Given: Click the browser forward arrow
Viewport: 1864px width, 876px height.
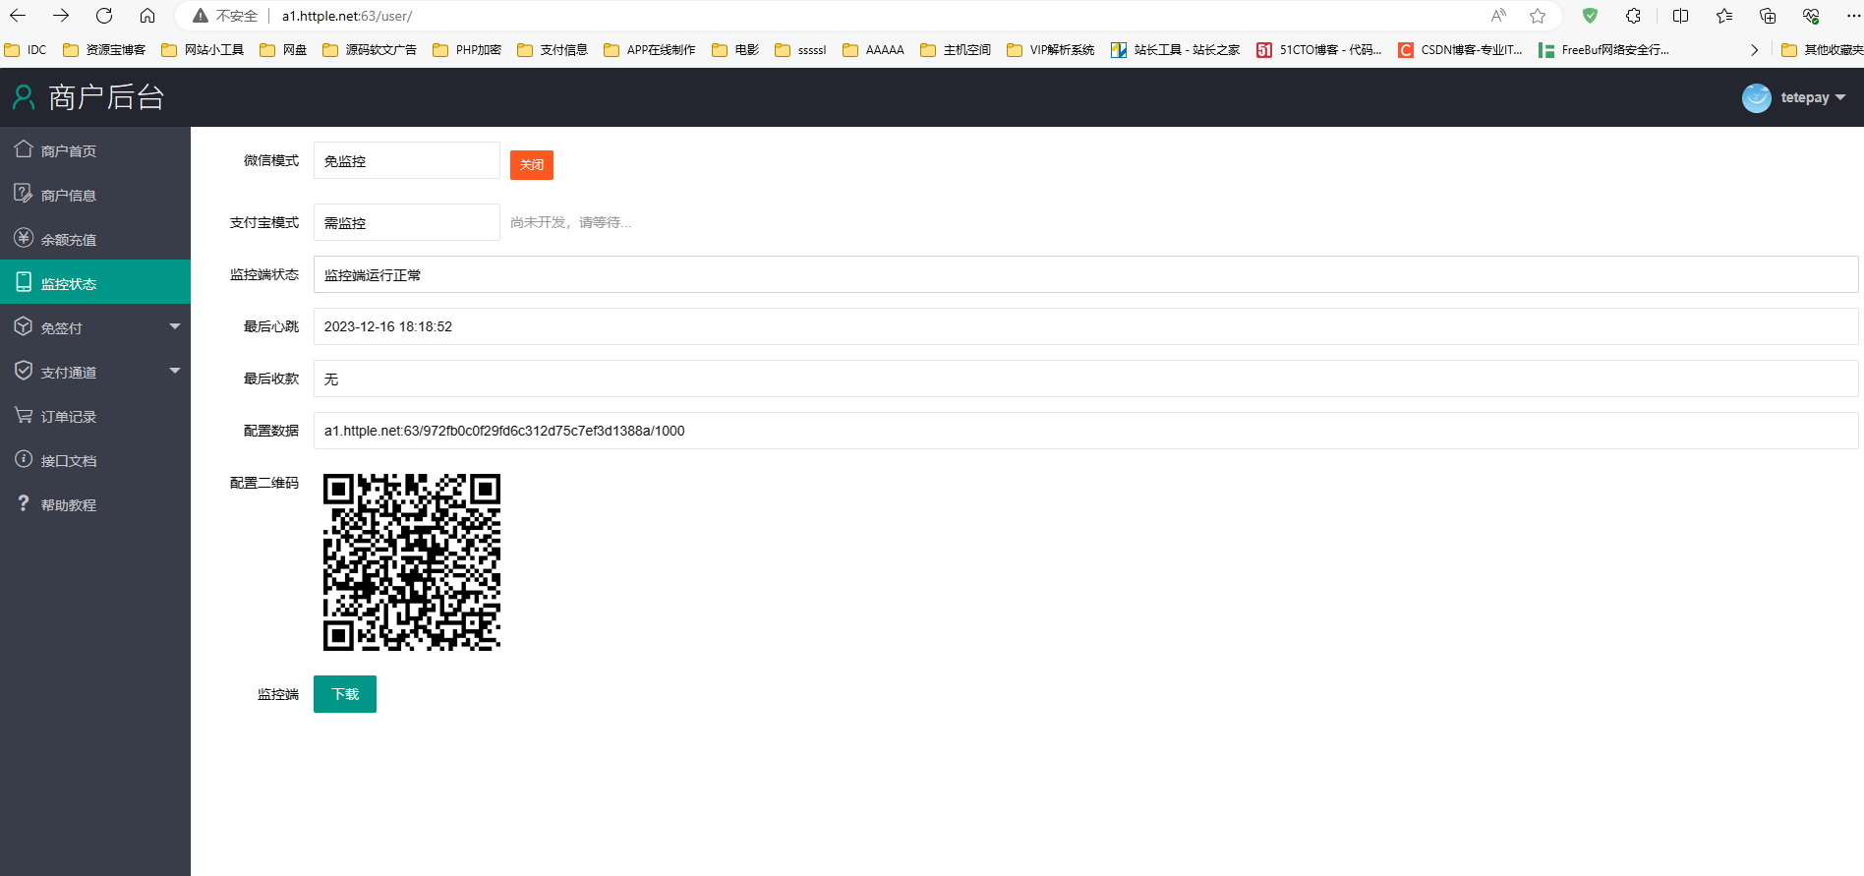Looking at the screenshot, I should 61,16.
